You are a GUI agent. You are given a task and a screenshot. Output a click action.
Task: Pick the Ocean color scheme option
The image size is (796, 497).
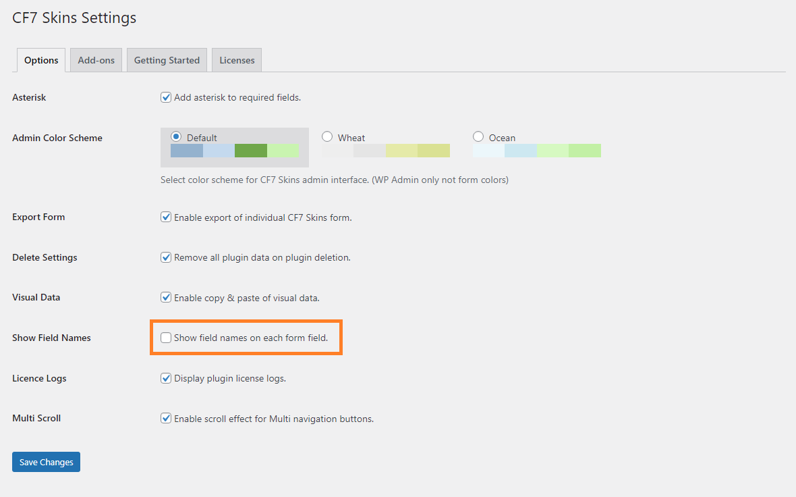point(478,136)
